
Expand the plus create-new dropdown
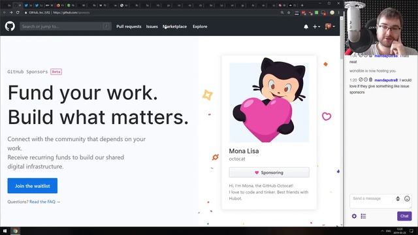click(316, 27)
